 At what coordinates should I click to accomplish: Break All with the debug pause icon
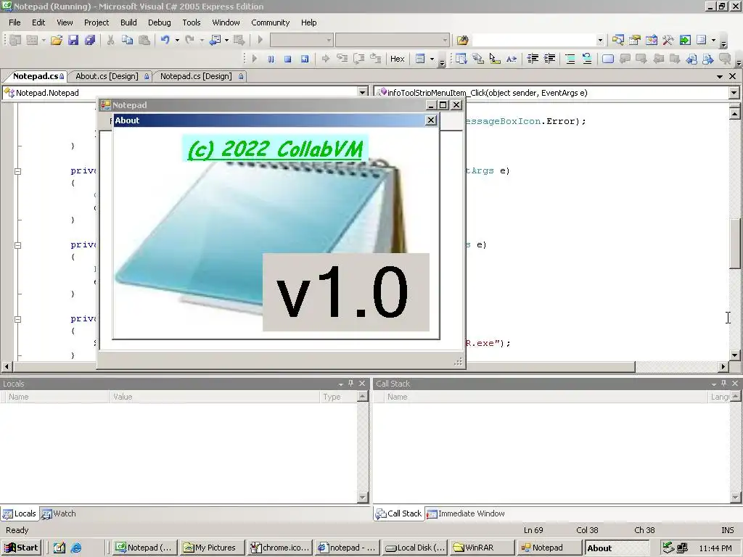tap(271, 59)
